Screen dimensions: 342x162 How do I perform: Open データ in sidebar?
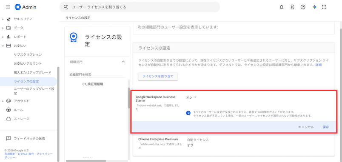point(18,28)
